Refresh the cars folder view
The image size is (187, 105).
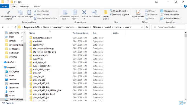click(x=147, y=27)
